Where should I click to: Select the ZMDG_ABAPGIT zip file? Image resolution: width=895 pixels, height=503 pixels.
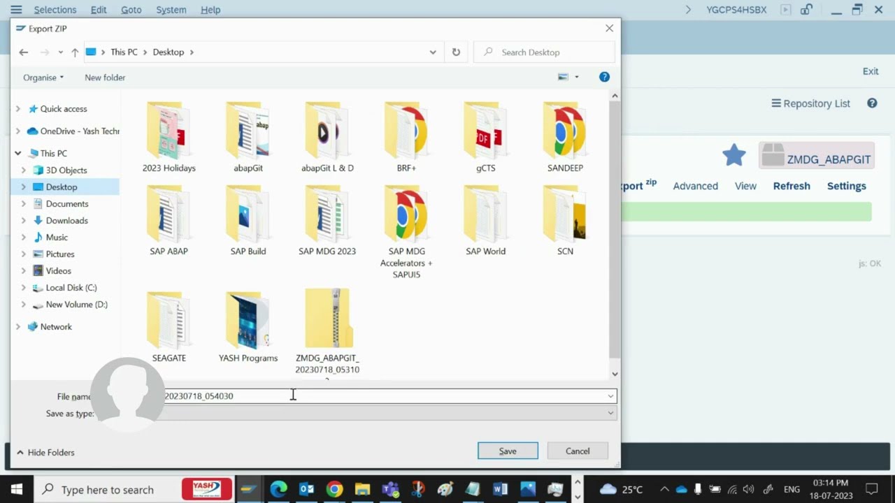[x=327, y=334]
